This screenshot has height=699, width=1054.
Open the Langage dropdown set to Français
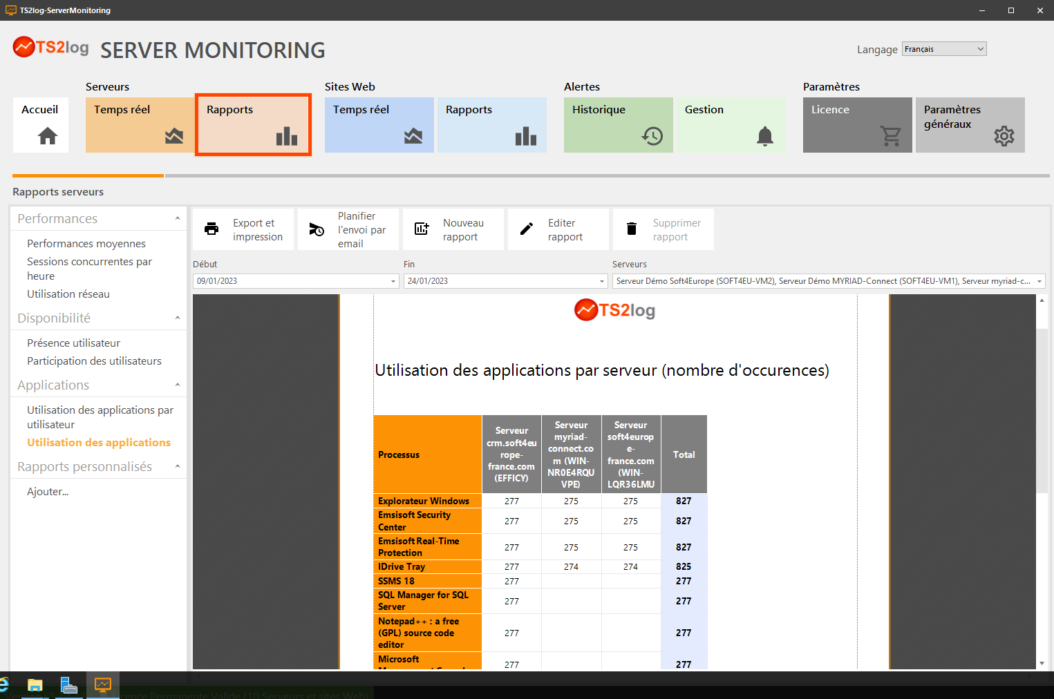944,49
